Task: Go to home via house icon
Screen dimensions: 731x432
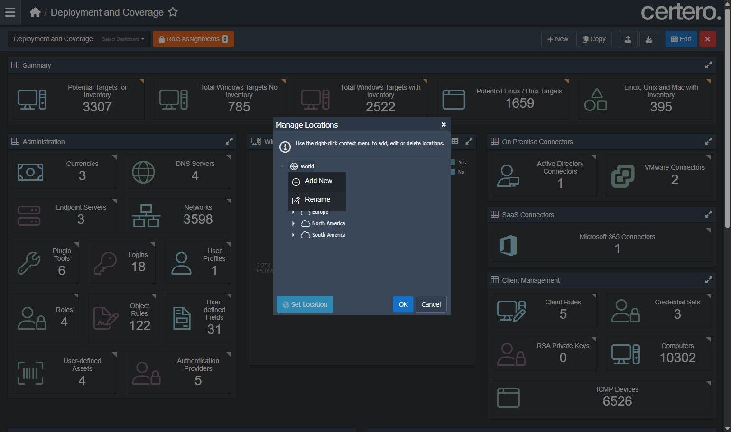Action: point(35,12)
